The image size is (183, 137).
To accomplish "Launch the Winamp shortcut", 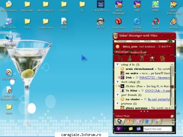I will (174, 23).
